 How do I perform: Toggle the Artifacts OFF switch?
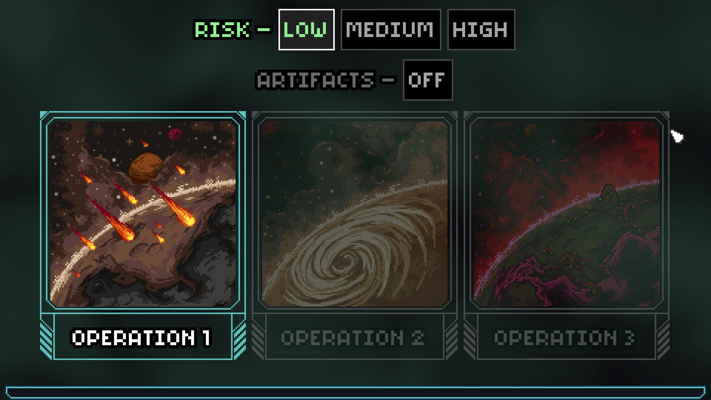tap(428, 80)
